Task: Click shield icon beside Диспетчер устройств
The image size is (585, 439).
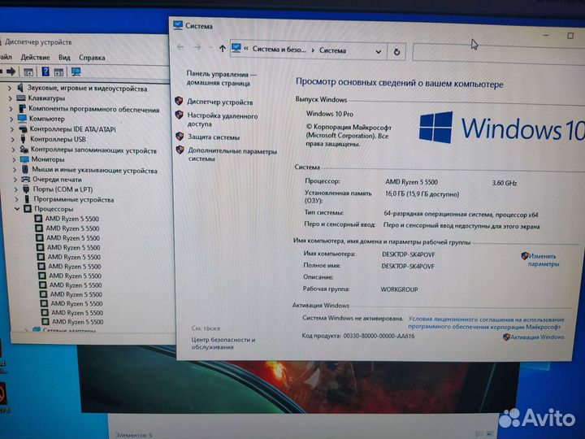Action: point(179,101)
